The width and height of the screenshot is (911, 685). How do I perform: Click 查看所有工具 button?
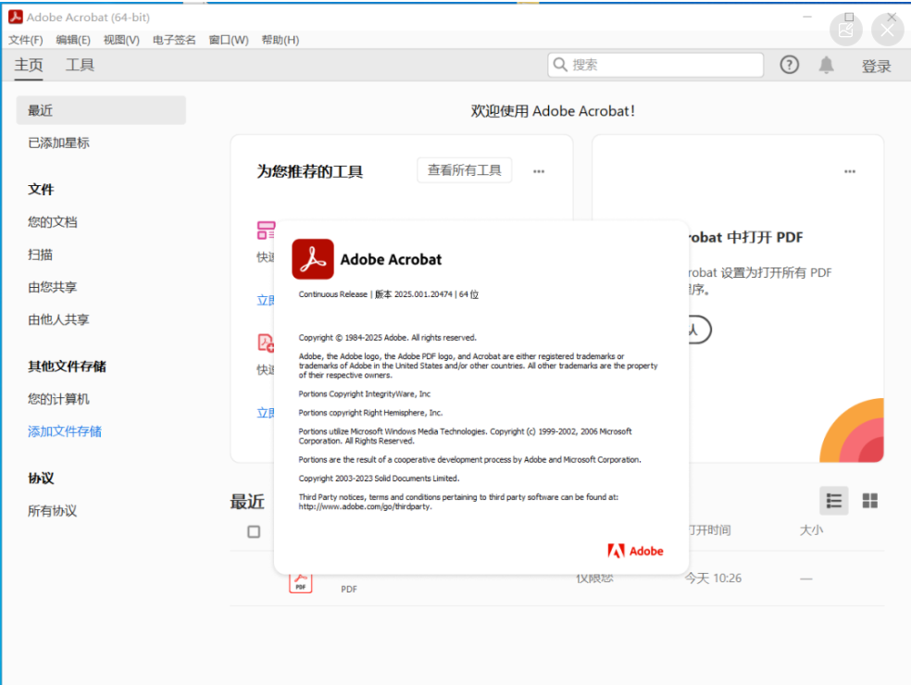[464, 170]
